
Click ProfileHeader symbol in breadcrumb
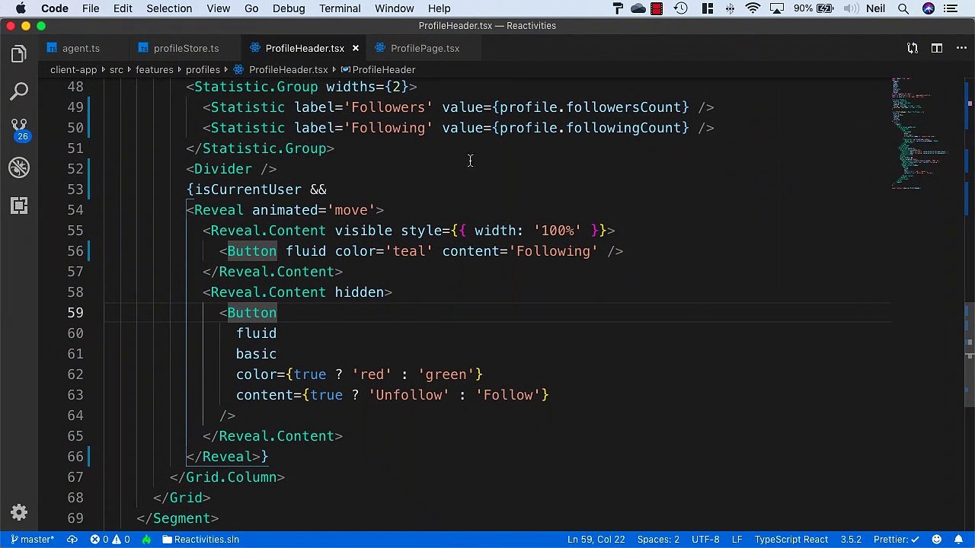tap(384, 69)
